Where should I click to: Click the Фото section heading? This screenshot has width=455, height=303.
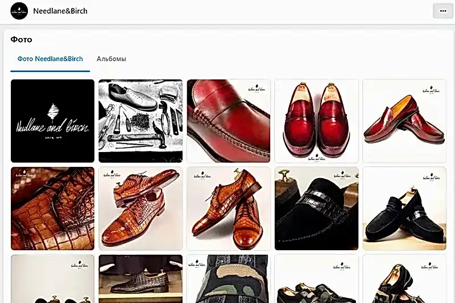tap(22, 40)
